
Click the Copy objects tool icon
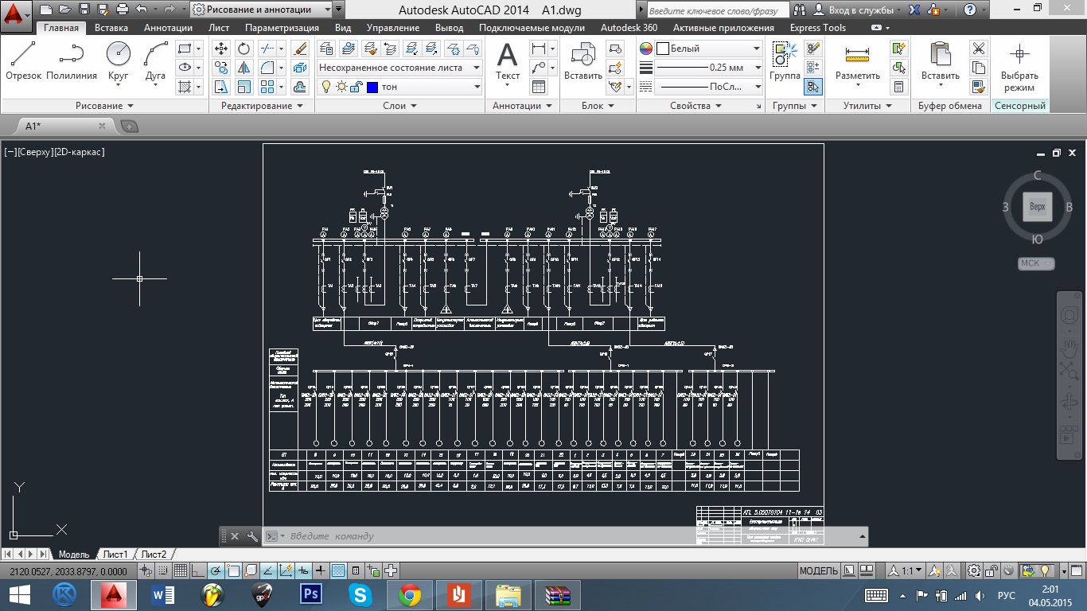tap(221, 68)
